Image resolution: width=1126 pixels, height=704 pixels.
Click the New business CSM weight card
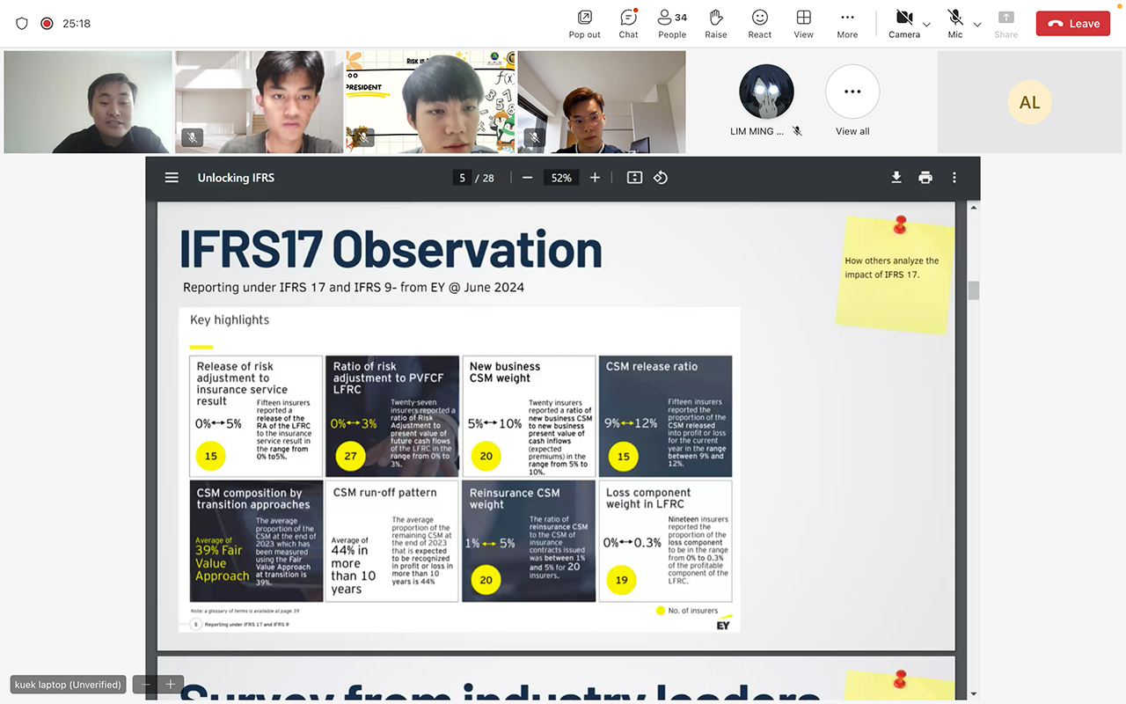click(x=529, y=416)
